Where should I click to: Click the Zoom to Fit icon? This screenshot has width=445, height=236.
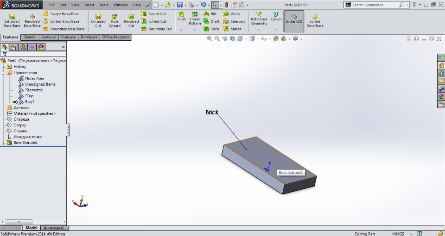[x=210, y=39]
